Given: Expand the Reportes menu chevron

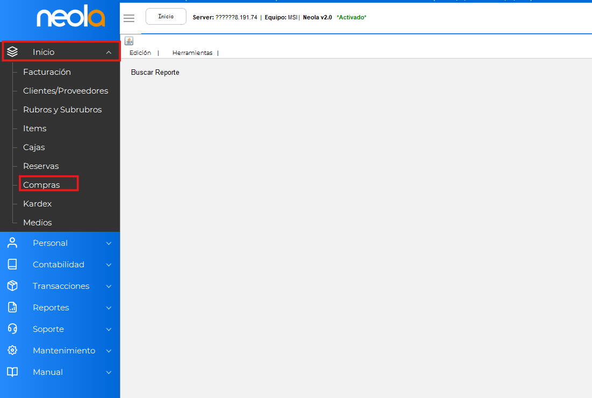Looking at the screenshot, I should point(109,308).
